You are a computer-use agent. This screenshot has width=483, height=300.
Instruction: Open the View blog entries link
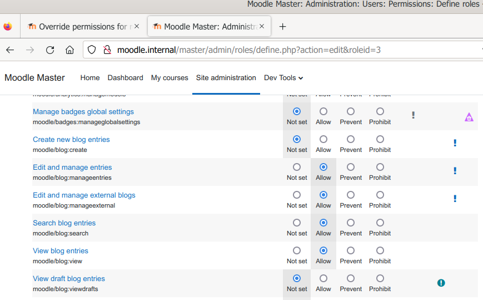(61, 250)
